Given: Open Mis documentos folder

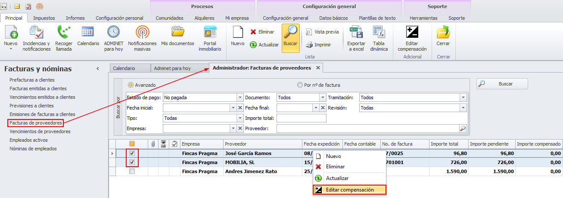Looking at the screenshot, I should tap(177, 36).
